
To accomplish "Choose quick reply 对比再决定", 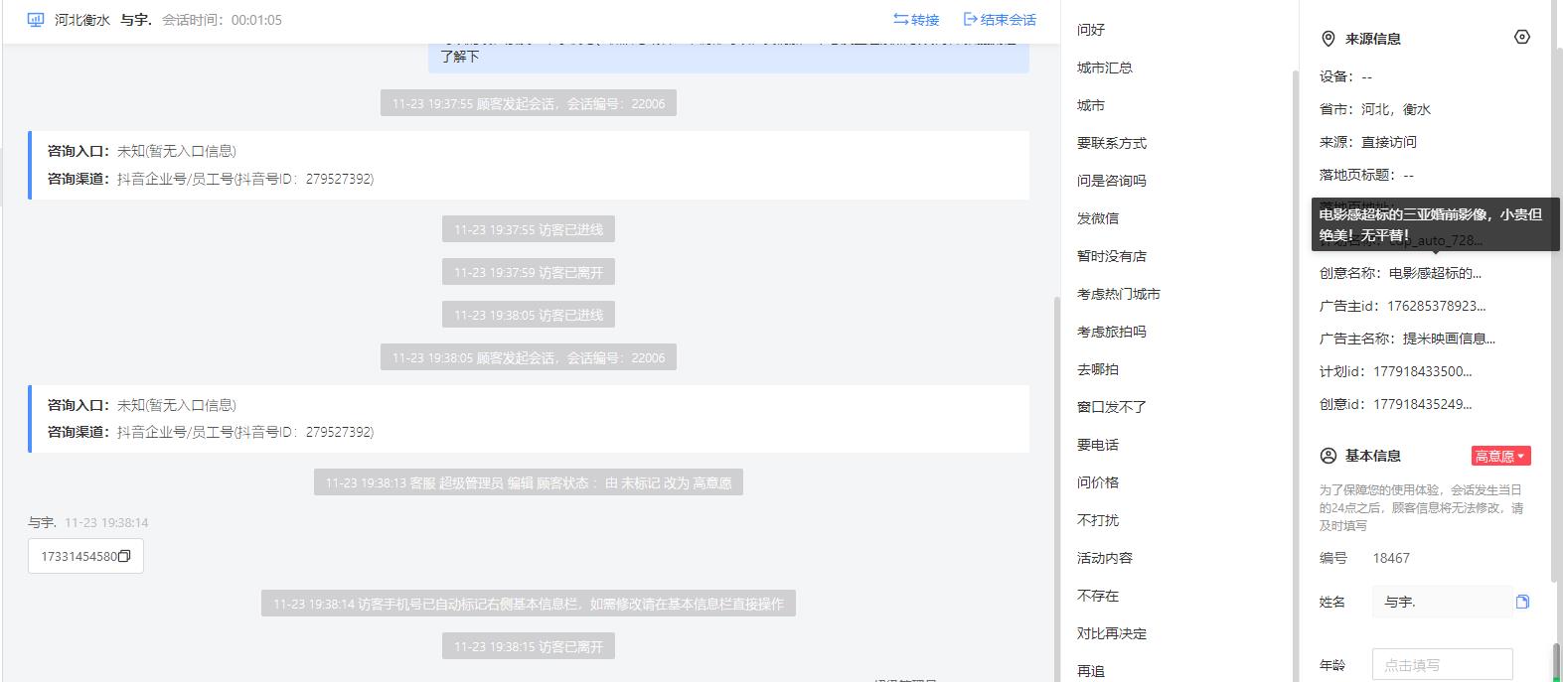I will point(1112,633).
